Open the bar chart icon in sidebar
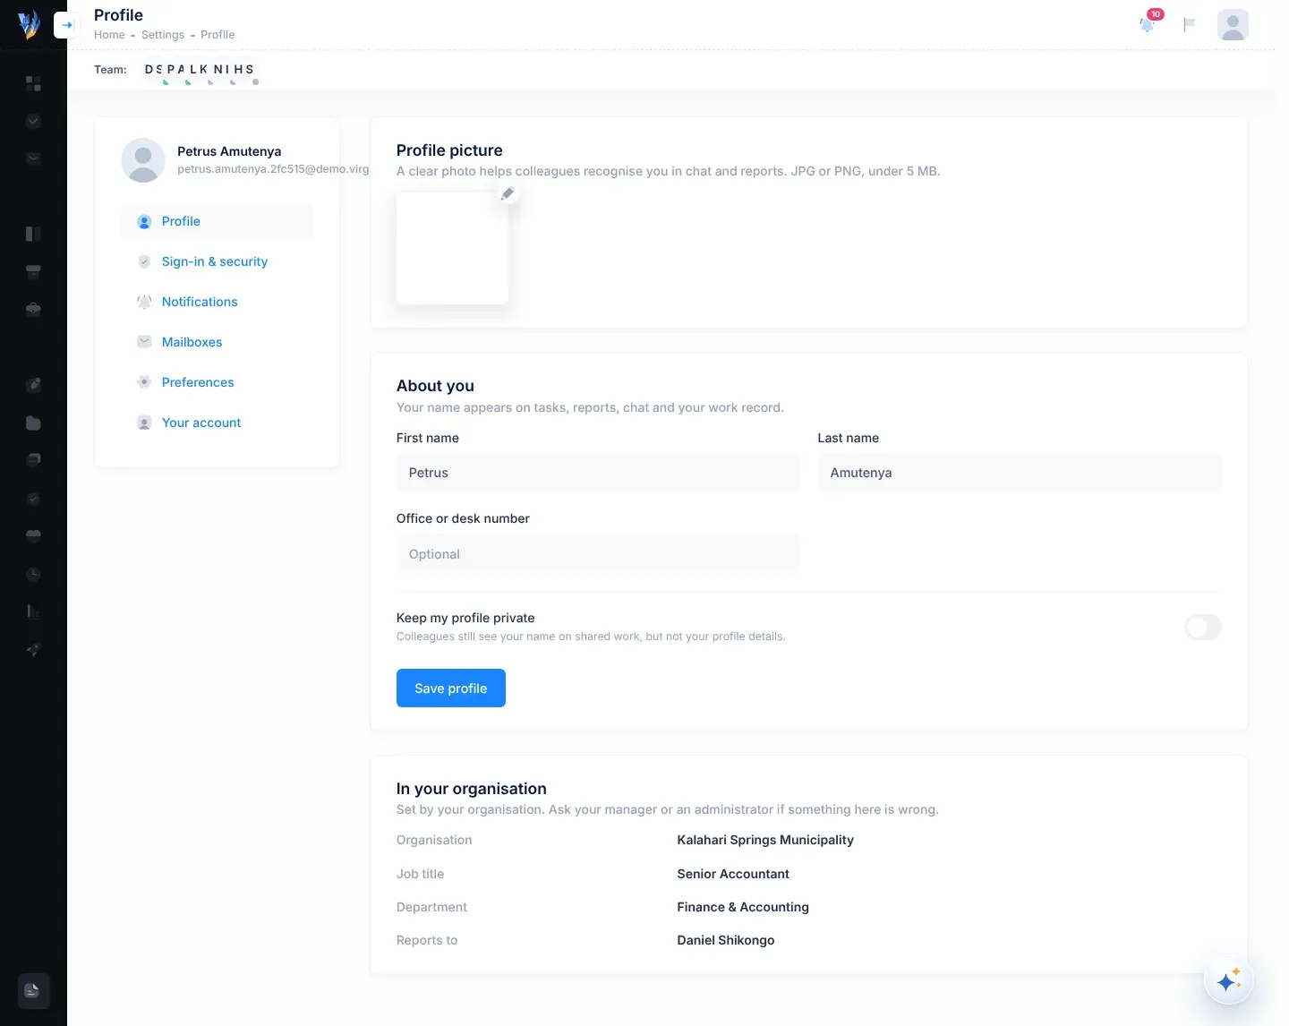1289x1026 pixels. [x=33, y=611]
